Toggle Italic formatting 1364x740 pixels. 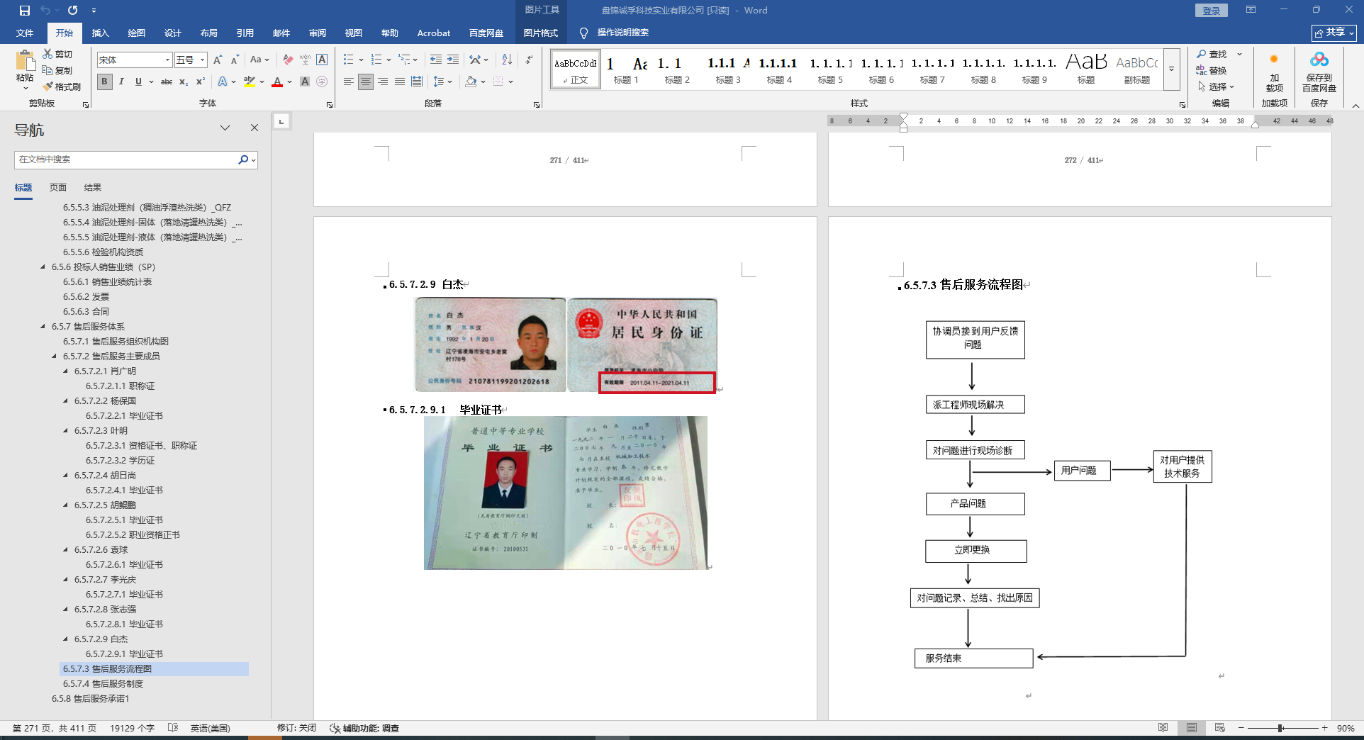pos(121,82)
